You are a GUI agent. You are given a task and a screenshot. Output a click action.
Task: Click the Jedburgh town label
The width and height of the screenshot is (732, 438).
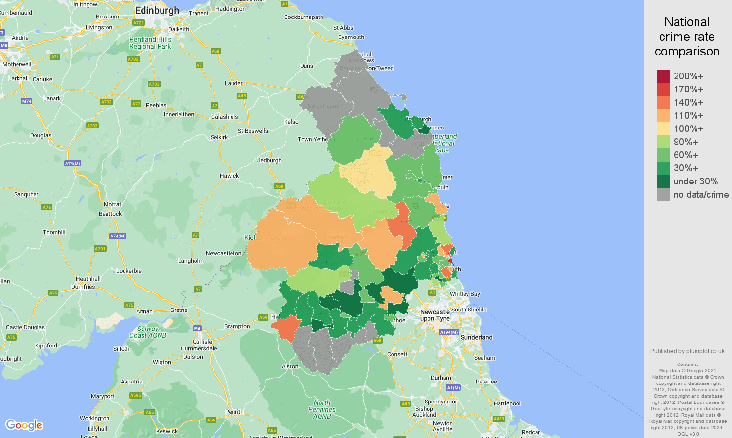pos(269,160)
